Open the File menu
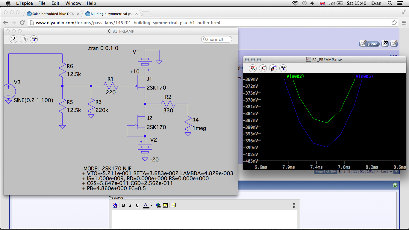 point(42,3)
